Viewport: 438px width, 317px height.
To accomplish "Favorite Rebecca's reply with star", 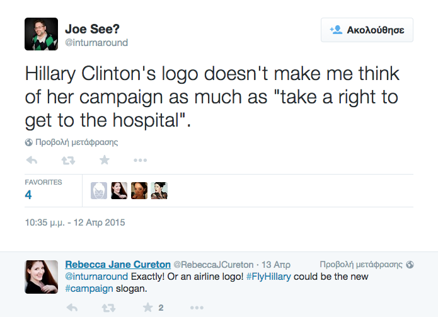I will [x=147, y=308].
